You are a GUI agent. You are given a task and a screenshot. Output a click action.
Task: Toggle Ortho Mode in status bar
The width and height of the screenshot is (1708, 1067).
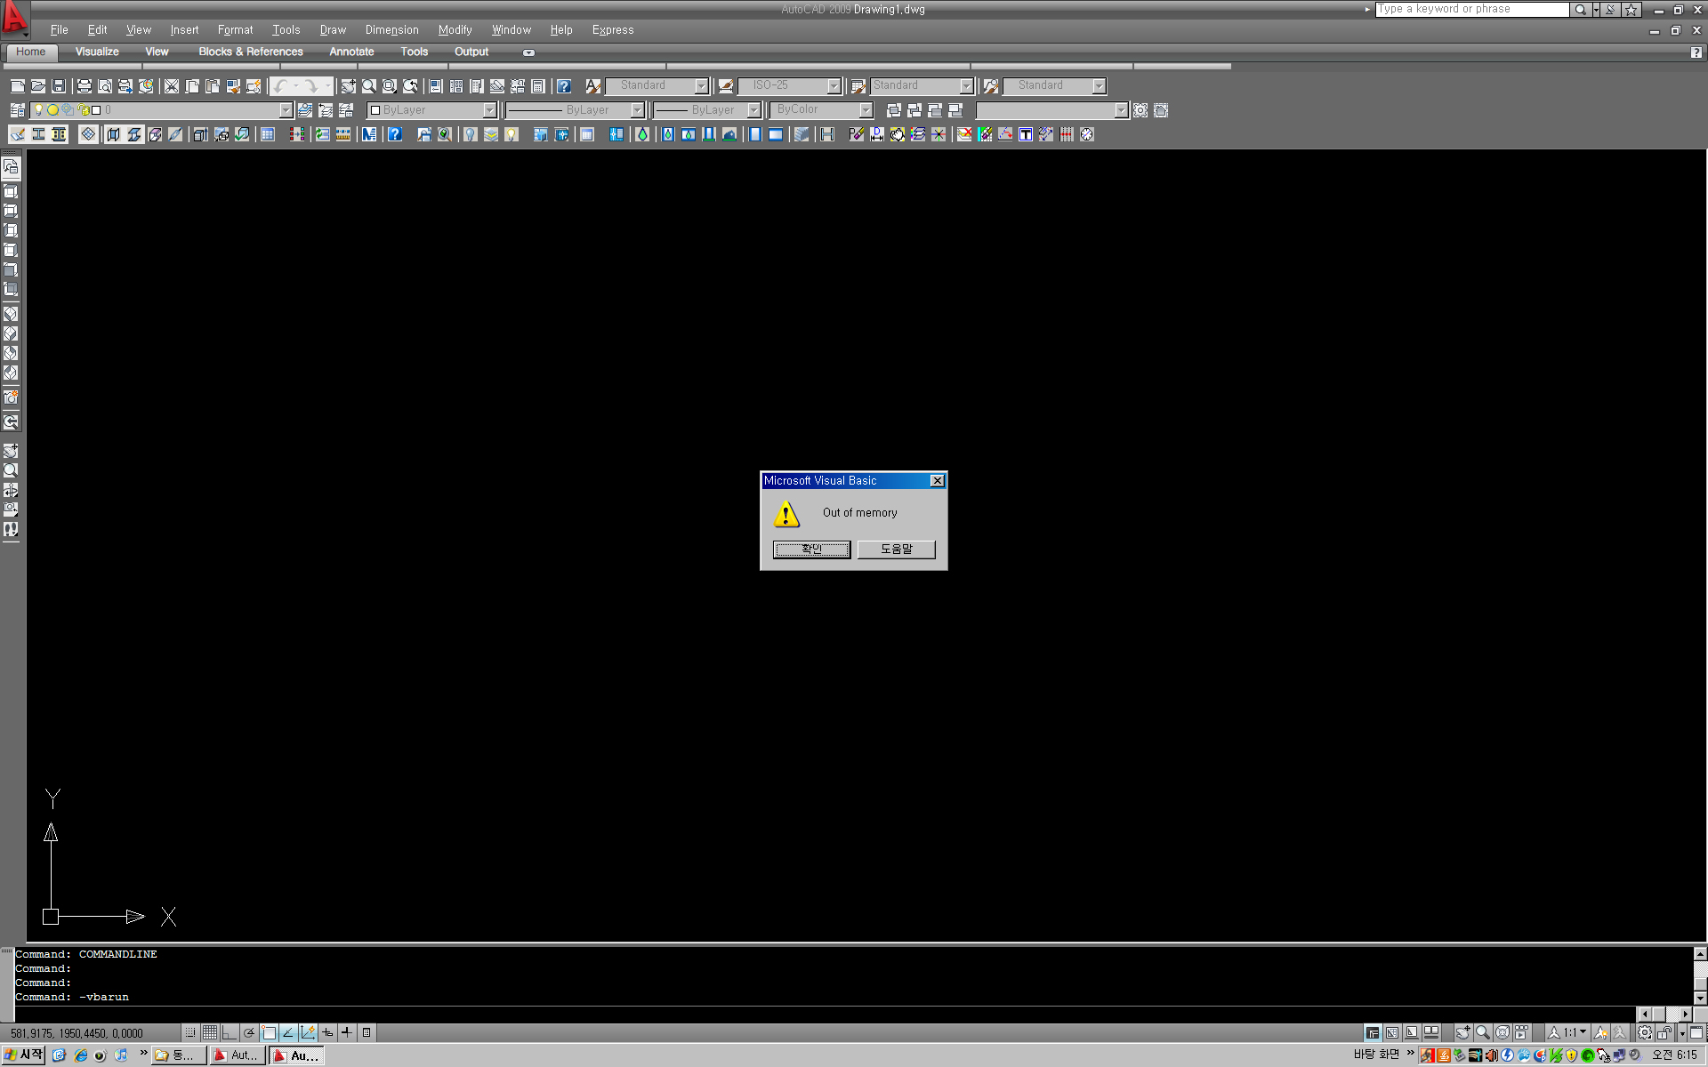[x=230, y=1032]
